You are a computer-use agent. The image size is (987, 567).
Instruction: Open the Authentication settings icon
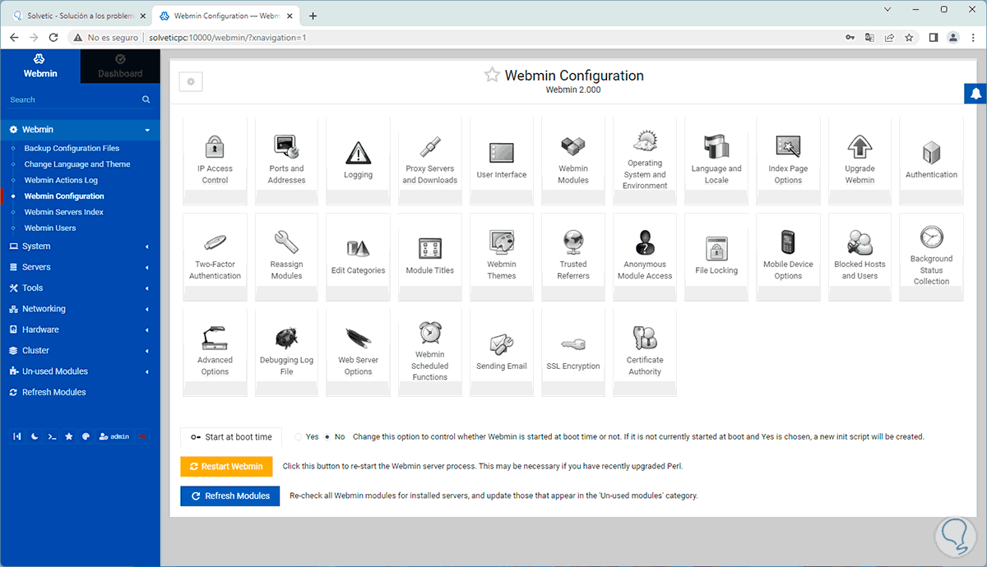point(931,161)
